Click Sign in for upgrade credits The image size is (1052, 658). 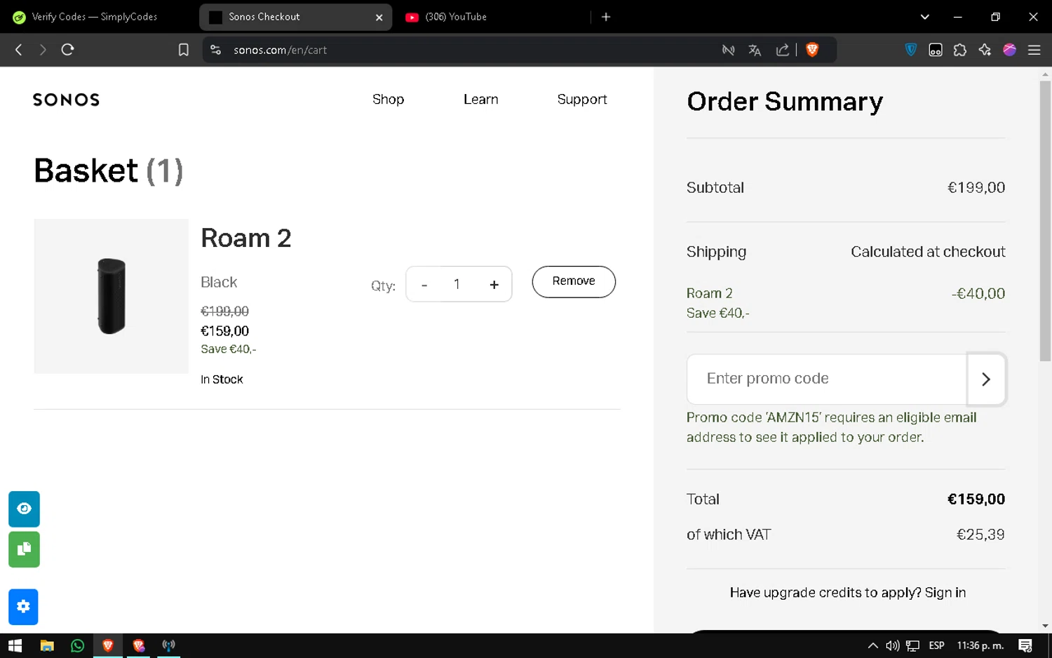(945, 593)
